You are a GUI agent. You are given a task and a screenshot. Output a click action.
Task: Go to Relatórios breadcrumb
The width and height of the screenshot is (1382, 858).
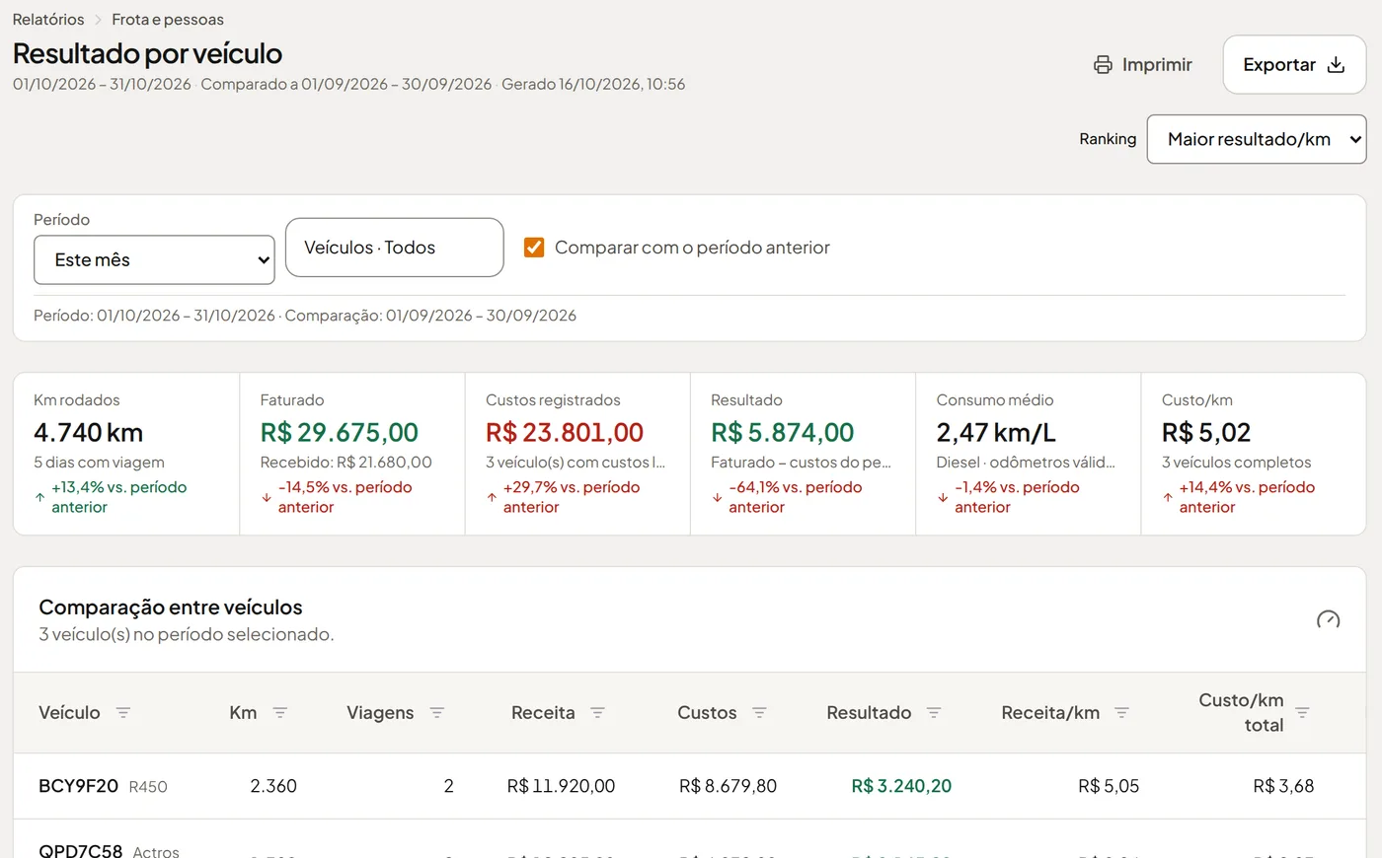pyautogui.click(x=48, y=20)
